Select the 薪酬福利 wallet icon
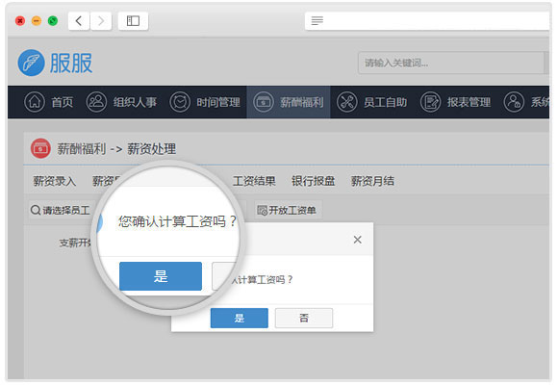 [264, 102]
